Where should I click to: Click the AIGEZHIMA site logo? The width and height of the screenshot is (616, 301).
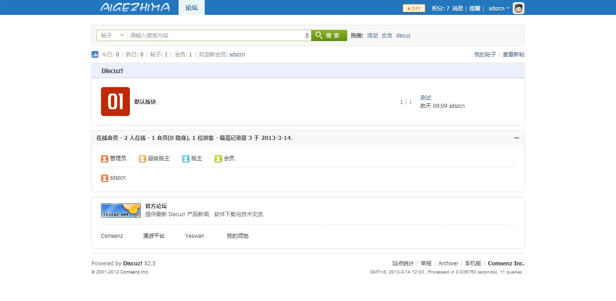click(135, 8)
